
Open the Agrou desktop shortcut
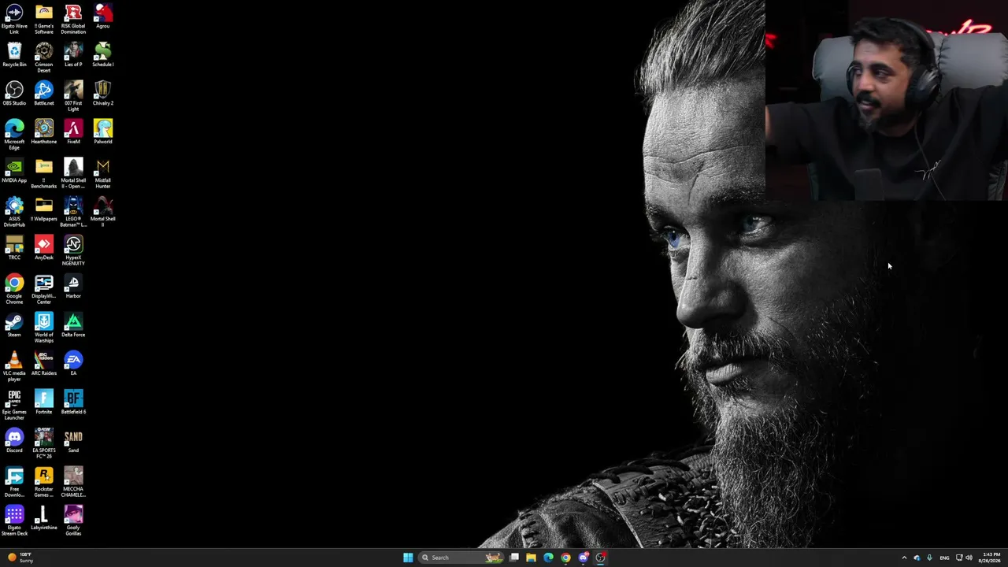103,17
